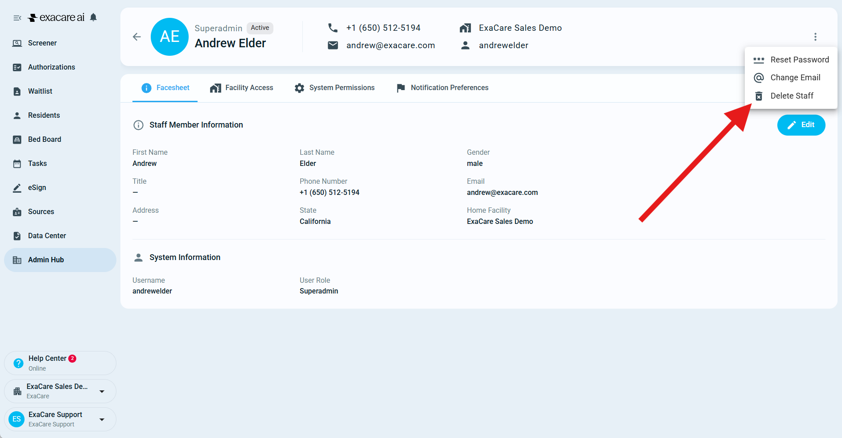
Task: Click the Gender value male
Action: click(475, 164)
